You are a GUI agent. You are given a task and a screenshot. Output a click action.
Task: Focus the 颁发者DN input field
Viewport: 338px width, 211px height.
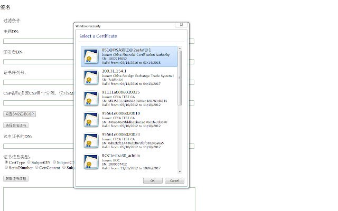[x=99, y=62]
